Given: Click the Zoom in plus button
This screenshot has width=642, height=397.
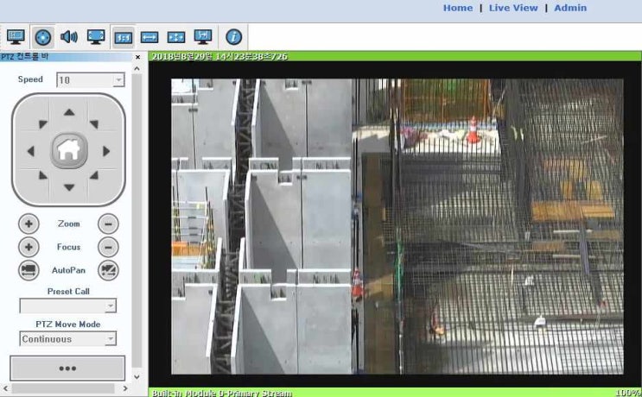Looking at the screenshot, I should 29,224.
